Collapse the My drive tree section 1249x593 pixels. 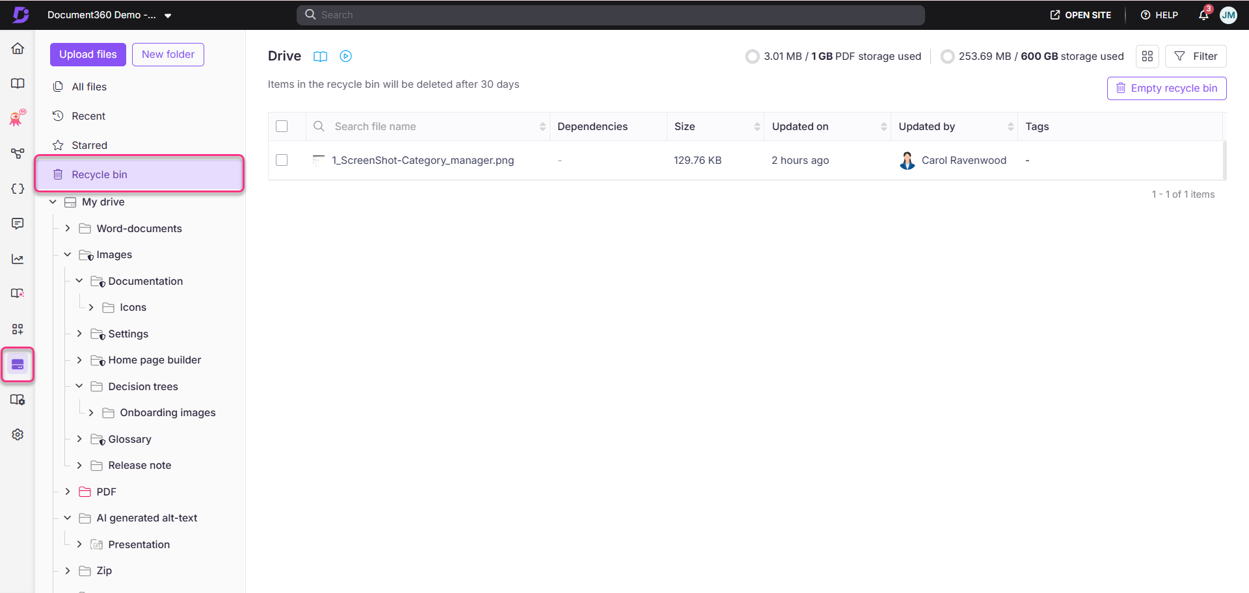(53, 202)
